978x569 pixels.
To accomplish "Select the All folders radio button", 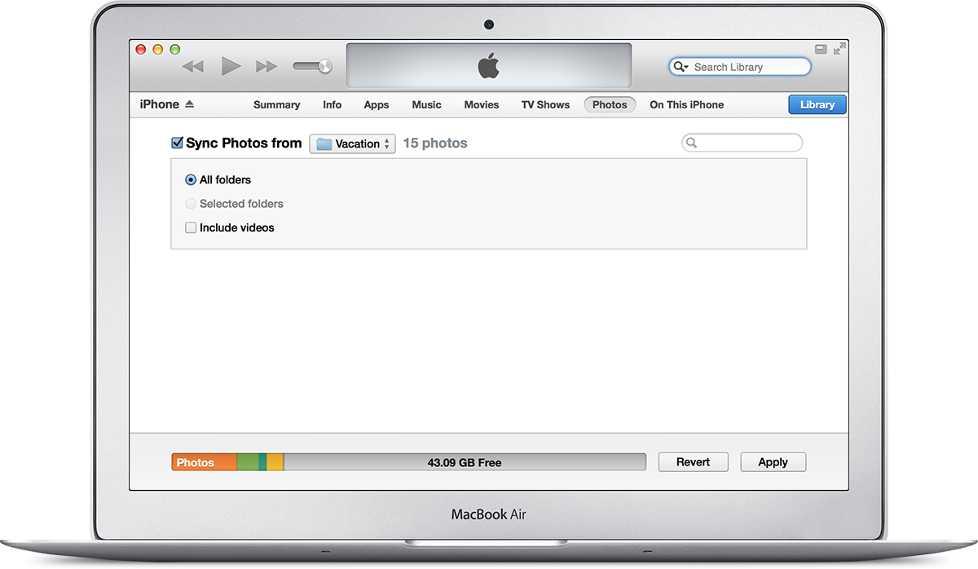I will [191, 179].
